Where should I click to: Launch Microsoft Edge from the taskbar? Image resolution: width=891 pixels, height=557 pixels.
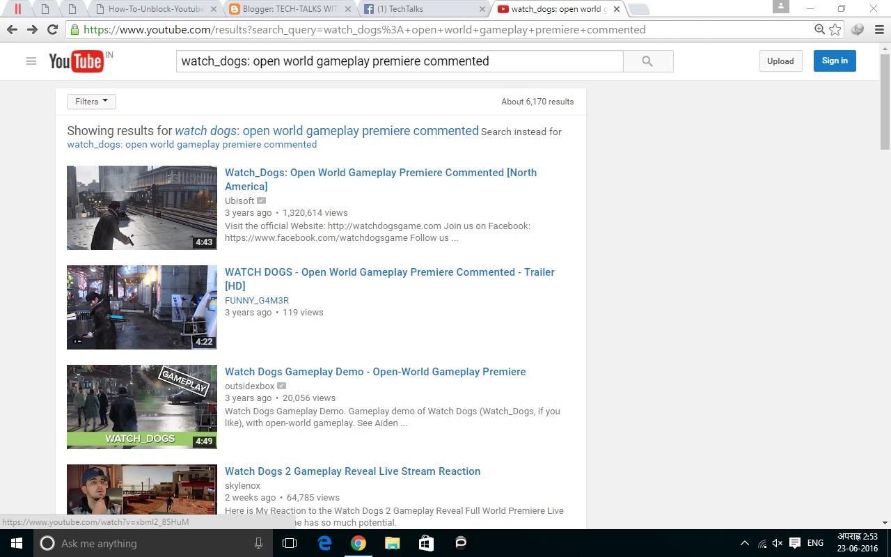click(x=324, y=543)
